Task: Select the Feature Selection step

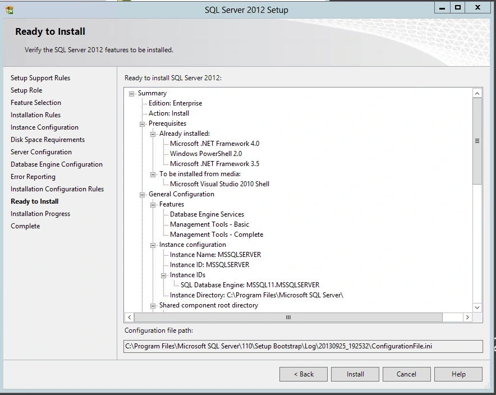Action: pos(36,103)
